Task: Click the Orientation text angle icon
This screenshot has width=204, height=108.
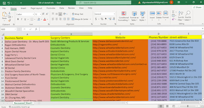Action: [65, 14]
